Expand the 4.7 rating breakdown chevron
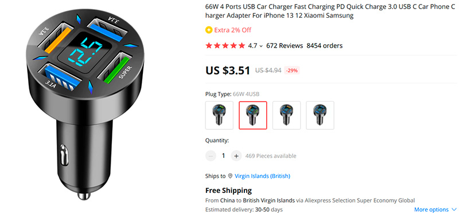The width and height of the screenshot is (459, 213). click(x=261, y=46)
